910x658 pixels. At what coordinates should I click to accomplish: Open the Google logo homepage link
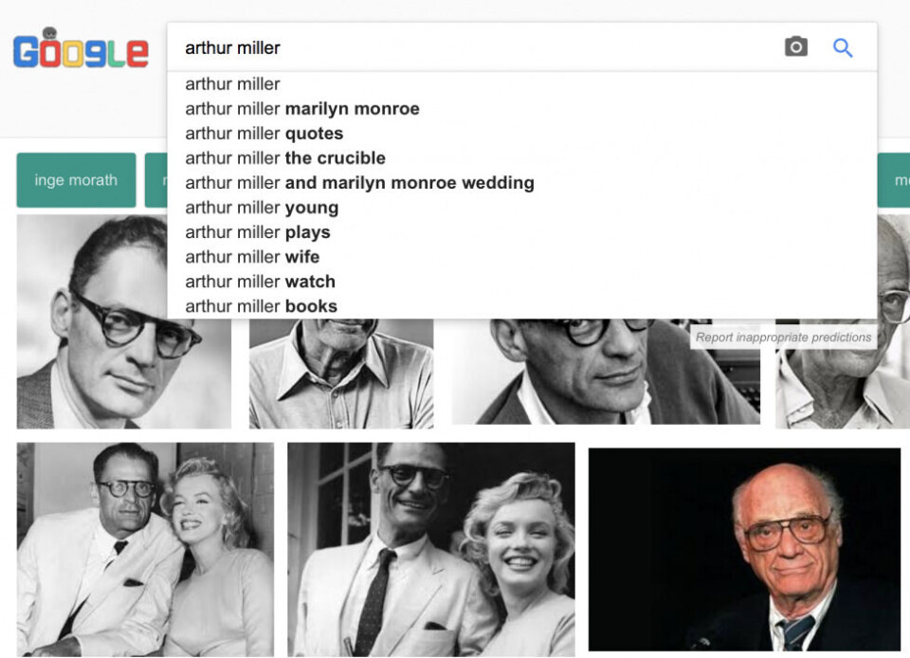(81, 48)
